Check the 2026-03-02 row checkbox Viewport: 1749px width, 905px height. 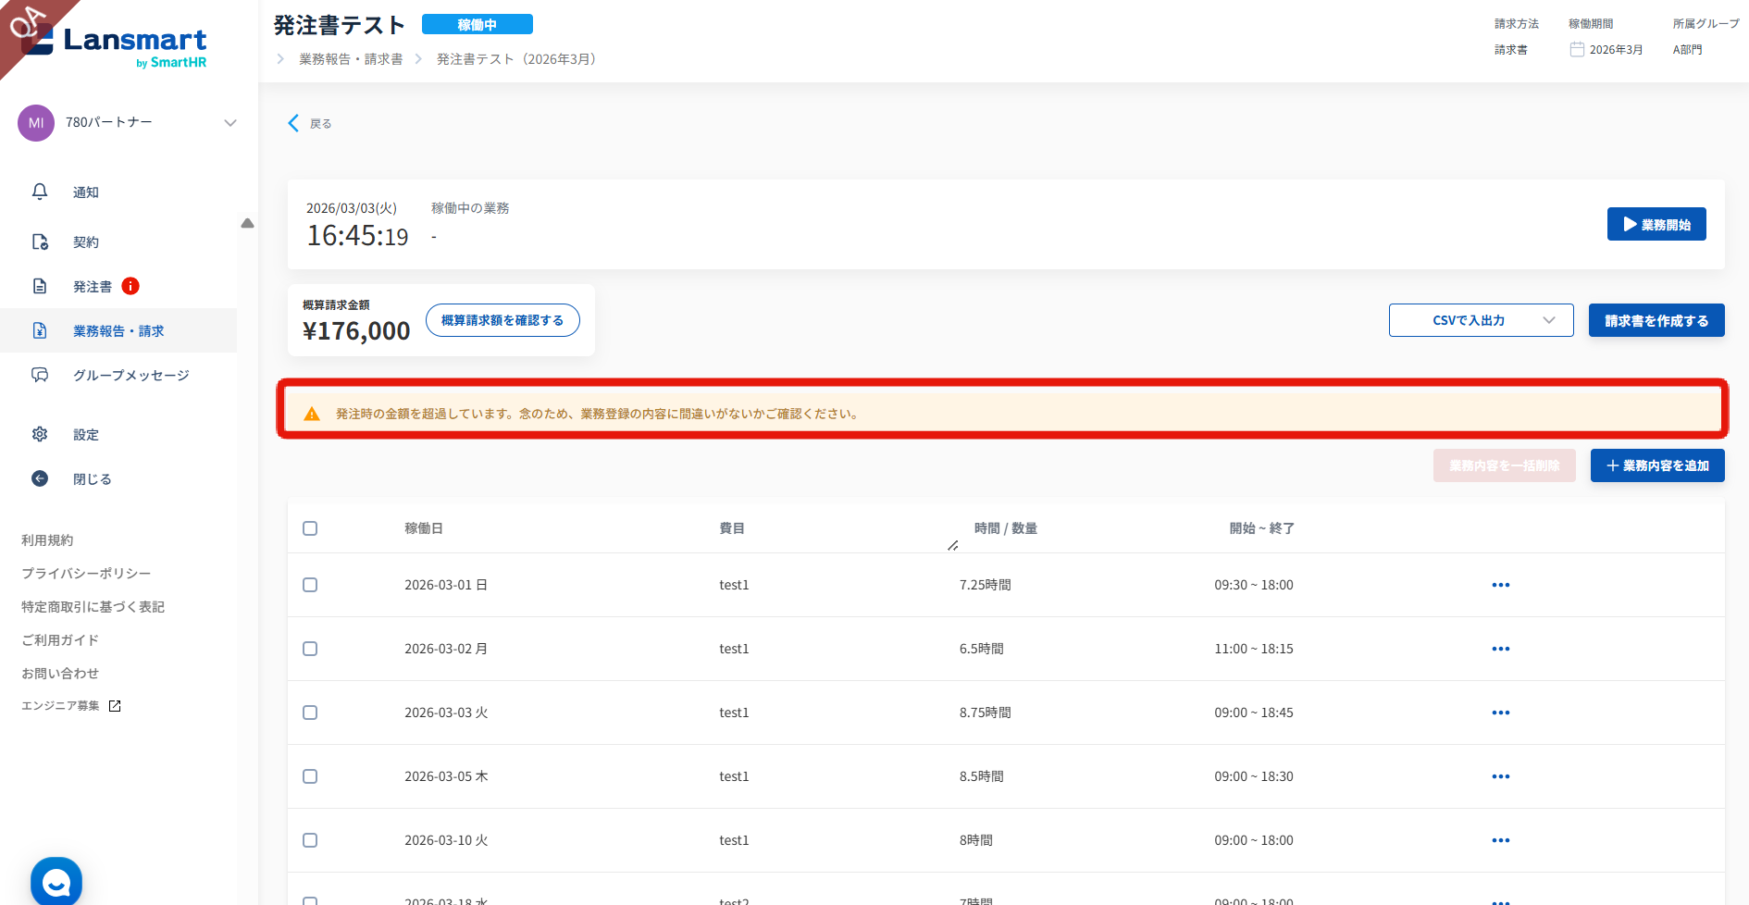[x=310, y=649]
